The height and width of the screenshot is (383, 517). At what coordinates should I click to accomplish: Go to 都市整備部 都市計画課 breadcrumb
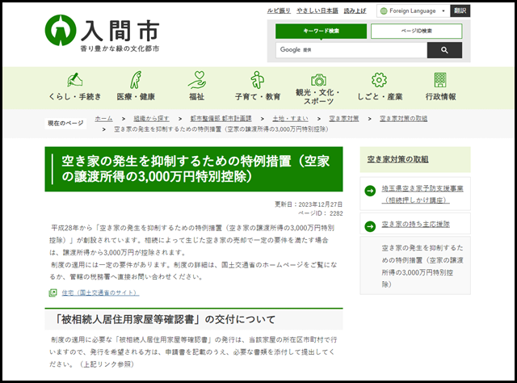(x=221, y=119)
